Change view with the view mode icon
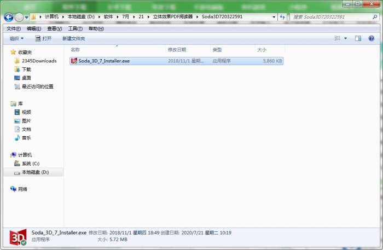The height and width of the screenshot is (250, 383). (x=338, y=38)
